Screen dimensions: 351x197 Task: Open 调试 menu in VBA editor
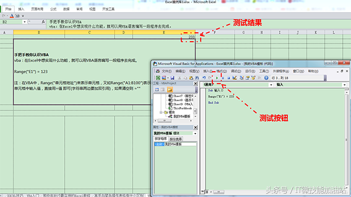coord(236,71)
